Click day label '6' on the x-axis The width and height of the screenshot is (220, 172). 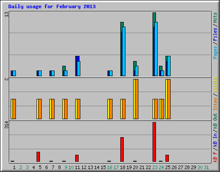click(x=46, y=167)
